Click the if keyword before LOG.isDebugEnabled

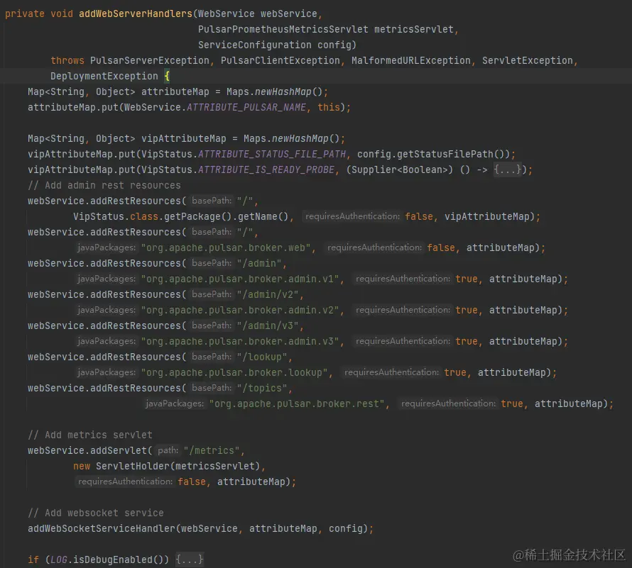(33, 559)
